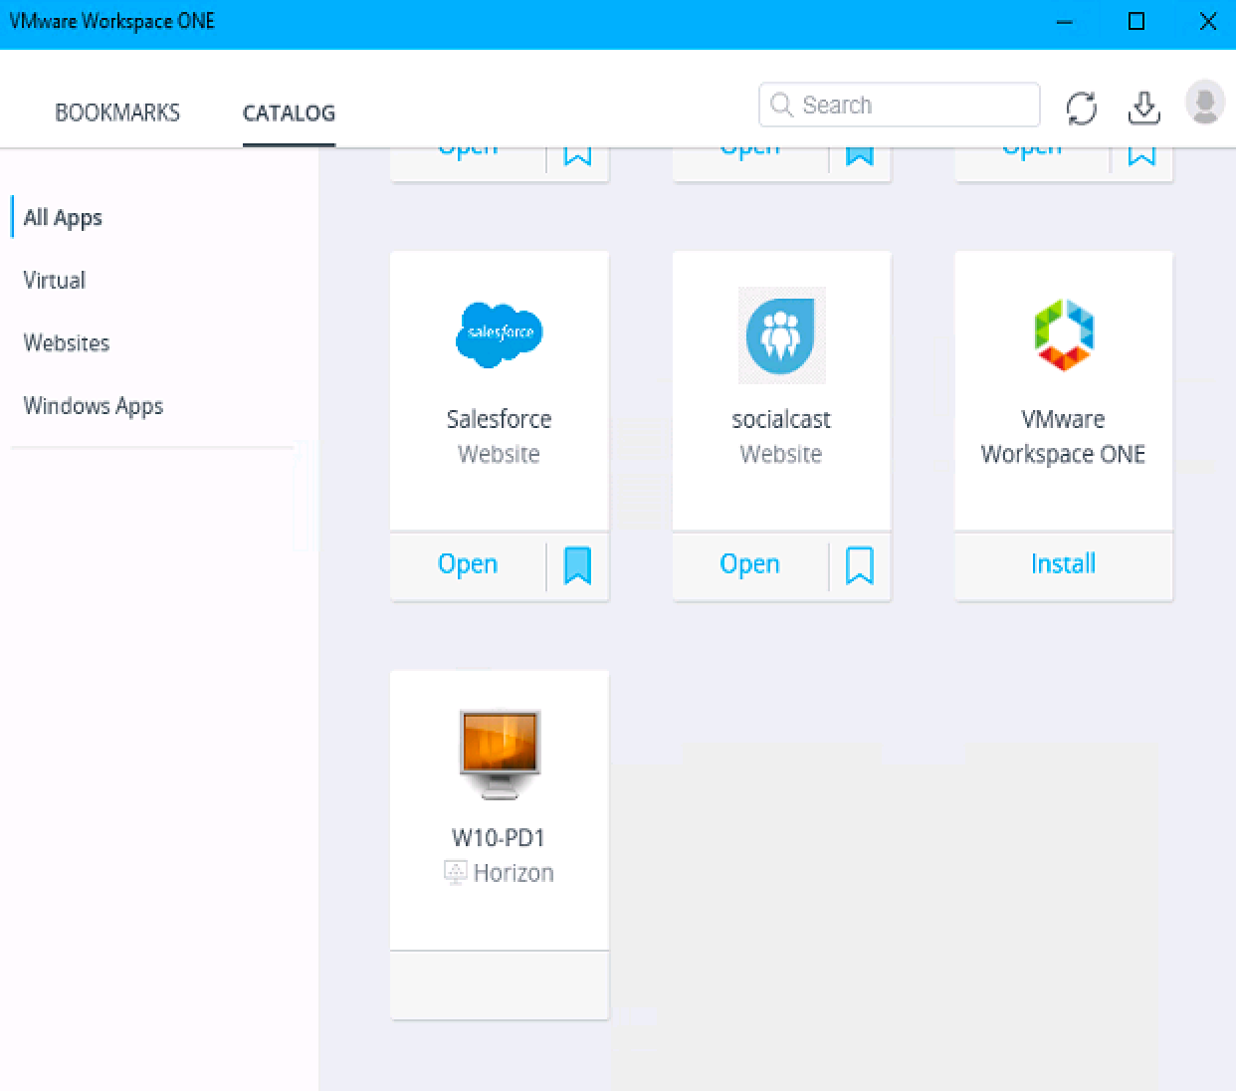Toggle bookmark for socialcast
1236x1091 pixels.
[x=860, y=565]
